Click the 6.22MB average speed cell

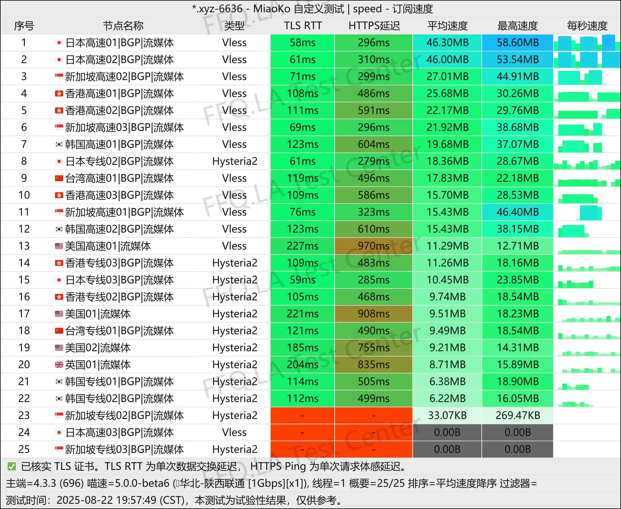447,399
